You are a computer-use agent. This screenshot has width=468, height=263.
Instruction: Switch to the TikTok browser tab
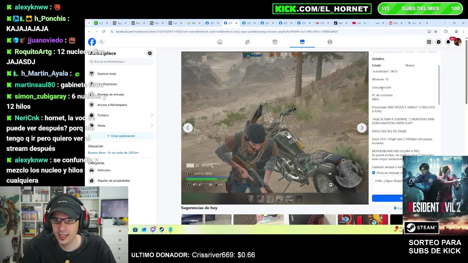(x=340, y=23)
